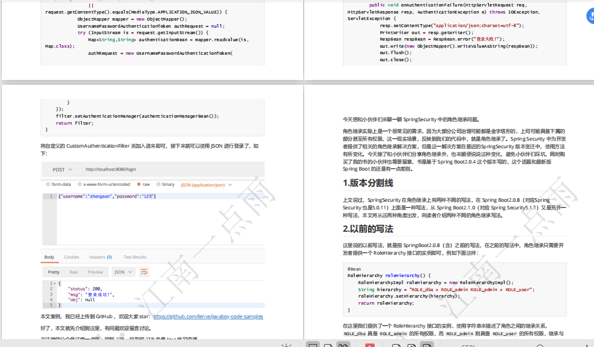
Task: Click the "2.以前的写法" heading
Action: [x=368, y=229]
